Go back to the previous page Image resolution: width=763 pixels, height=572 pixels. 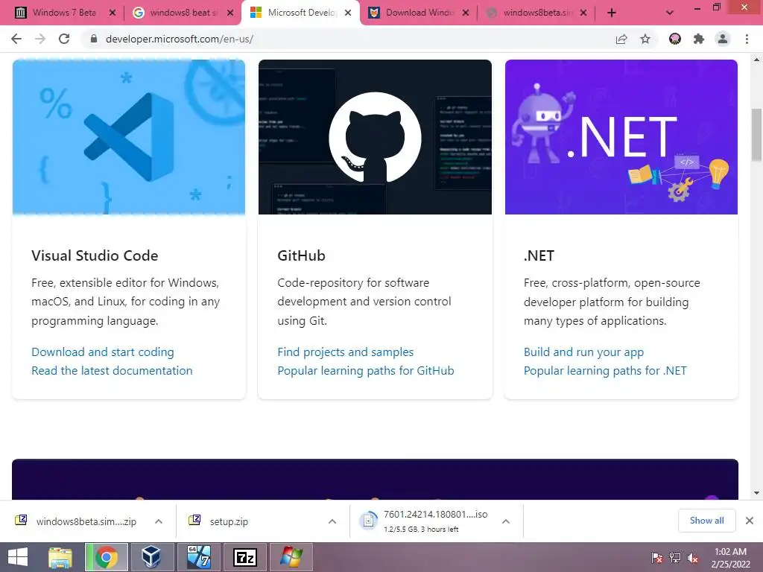click(x=16, y=39)
